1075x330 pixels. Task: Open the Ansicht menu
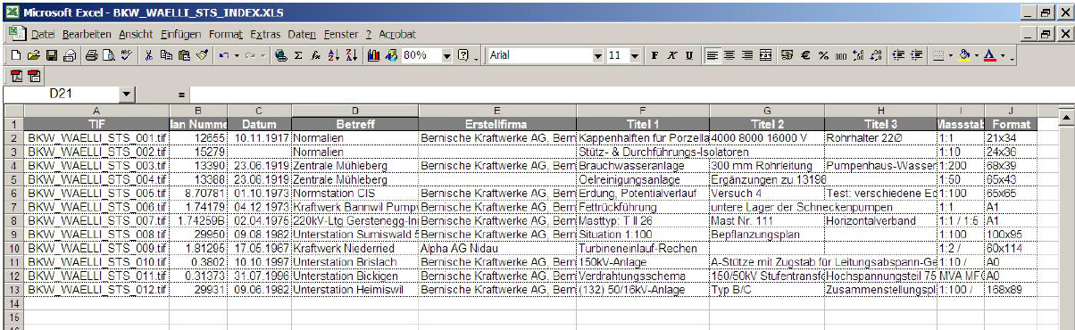pyautogui.click(x=136, y=34)
